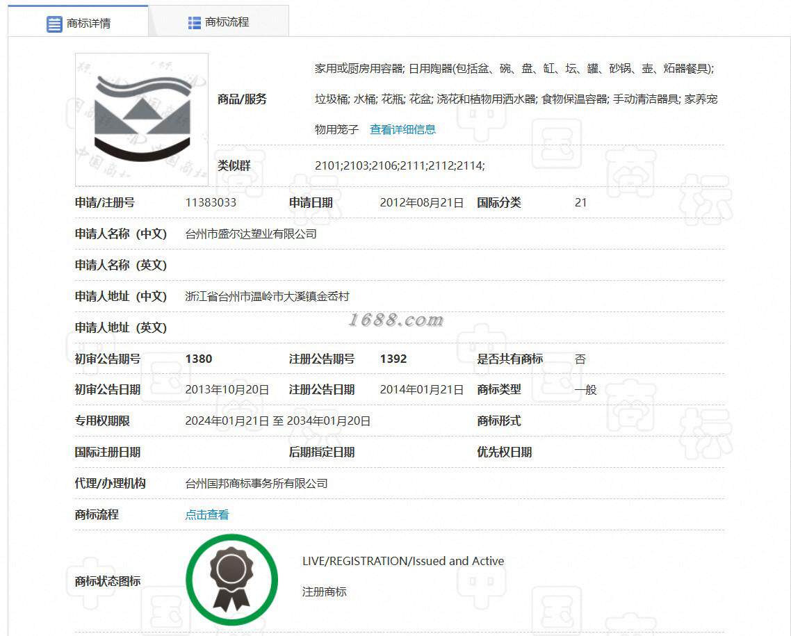Select registration announcement number 1392
791x636 pixels.
tap(393, 359)
